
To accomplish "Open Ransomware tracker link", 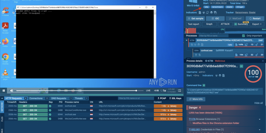I will pyautogui.click(x=242, y=12).
